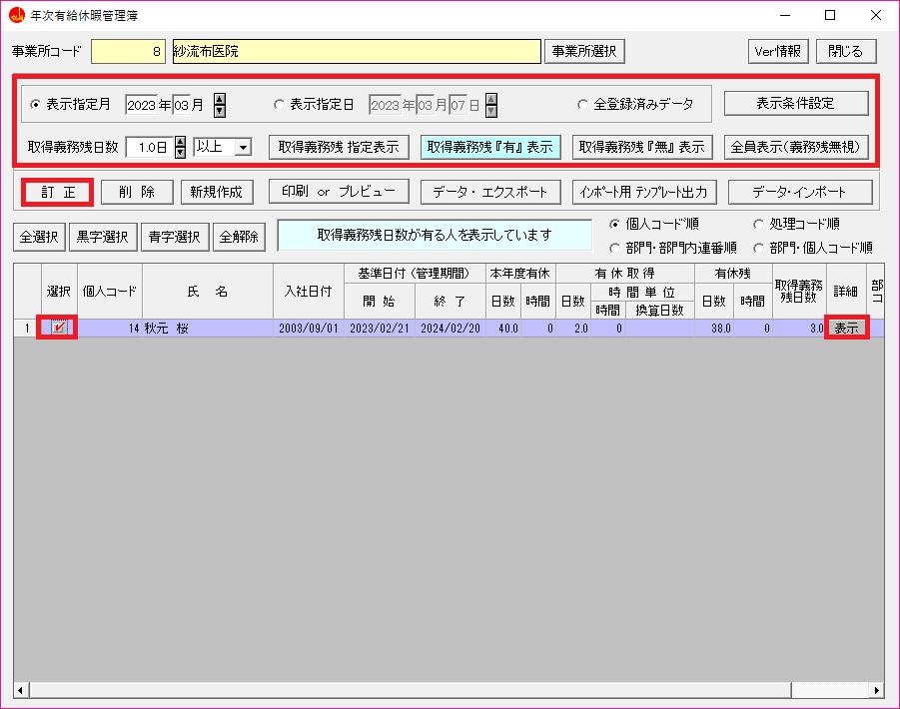Click the 事業所コード field showing 8

click(x=128, y=52)
